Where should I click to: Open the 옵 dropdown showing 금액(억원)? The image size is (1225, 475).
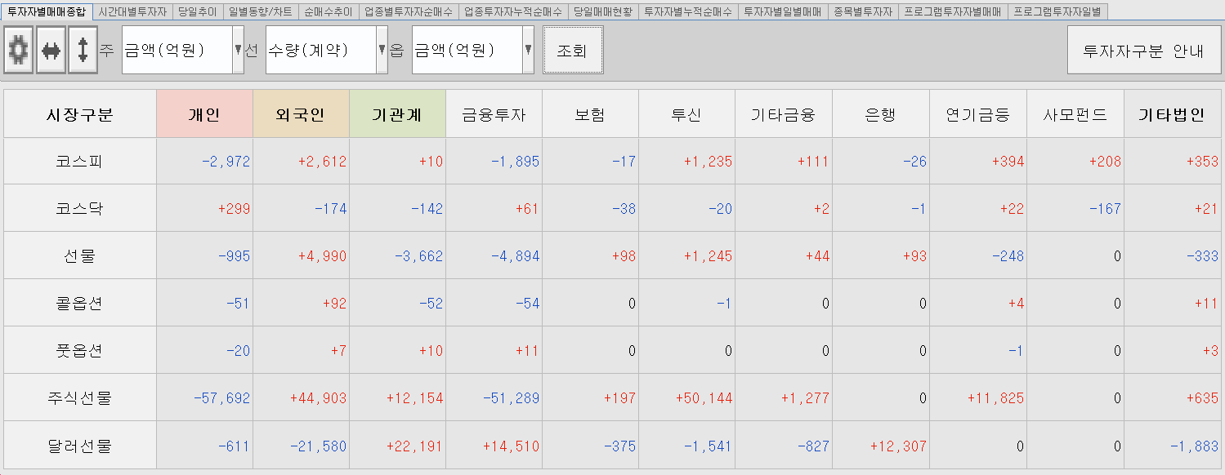(x=526, y=50)
